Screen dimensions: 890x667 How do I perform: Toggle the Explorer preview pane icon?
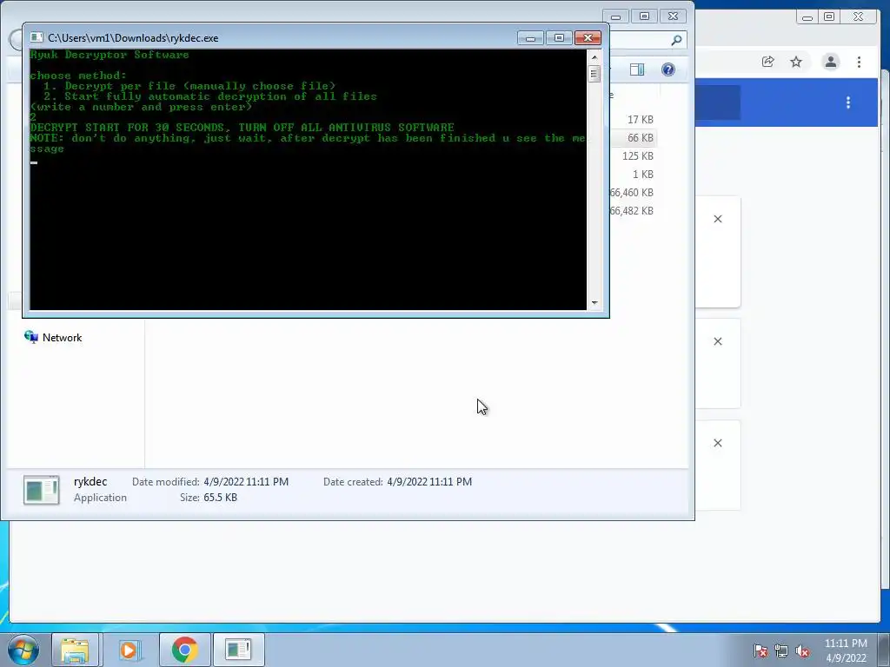point(637,69)
